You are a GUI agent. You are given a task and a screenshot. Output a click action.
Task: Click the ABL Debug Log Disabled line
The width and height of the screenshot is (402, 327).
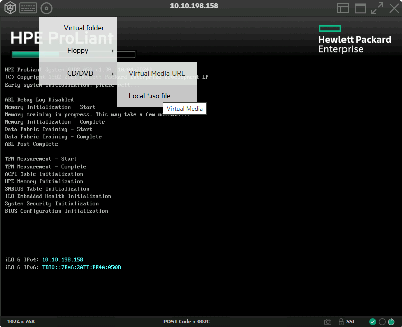pos(39,100)
